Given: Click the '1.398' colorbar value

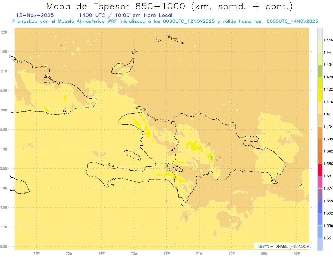Looking at the screenshot, I should click(329, 139).
